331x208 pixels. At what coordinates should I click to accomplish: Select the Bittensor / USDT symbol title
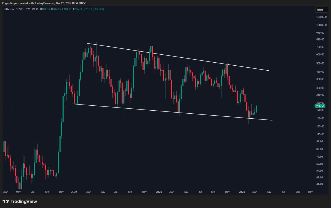click(x=14, y=9)
